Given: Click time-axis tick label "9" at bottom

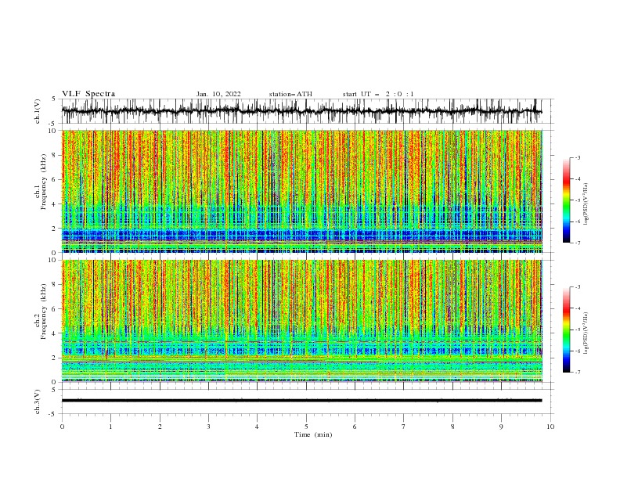Looking at the screenshot, I should pyautogui.click(x=501, y=427).
